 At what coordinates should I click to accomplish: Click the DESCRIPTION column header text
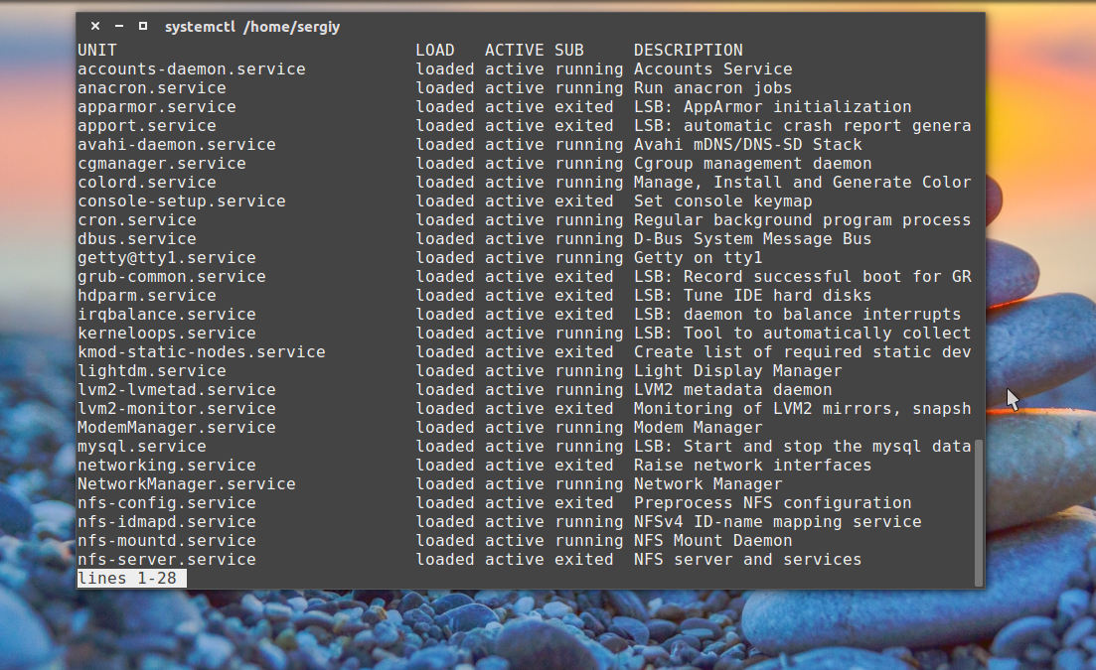coord(688,50)
